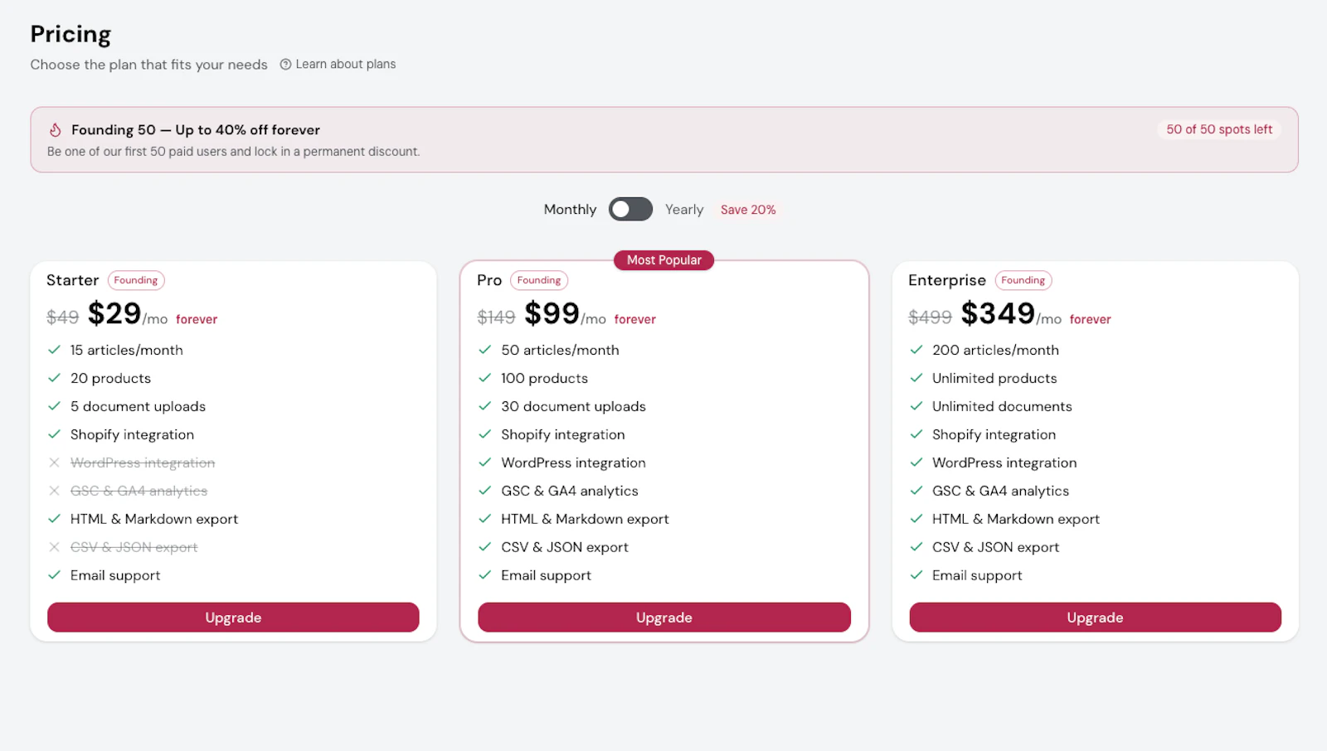The height and width of the screenshot is (751, 1327).
Task: Click the Save 20% label
Action: (x=748, y=210)
